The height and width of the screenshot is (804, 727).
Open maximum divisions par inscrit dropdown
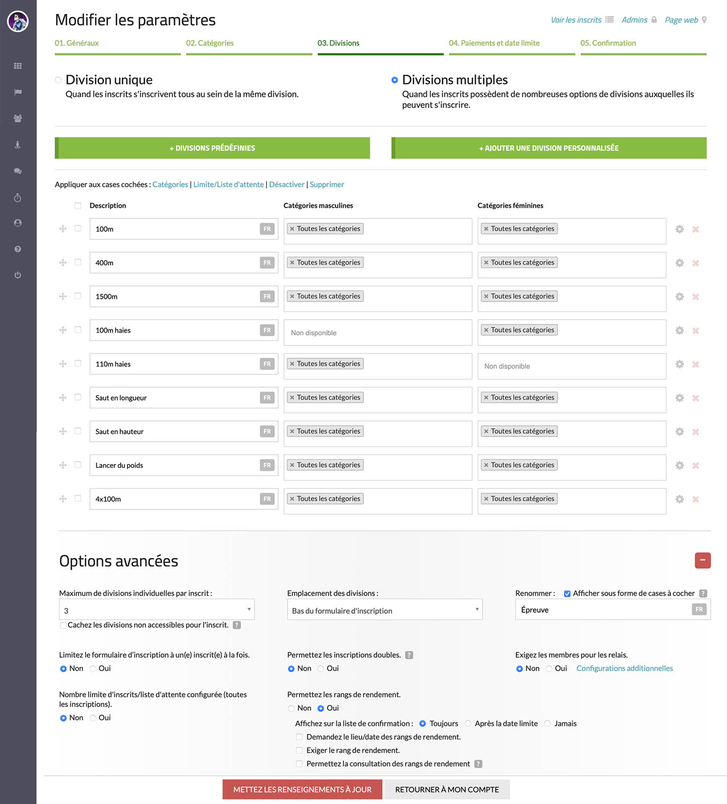pyautogui.click(x=157, y=610)
